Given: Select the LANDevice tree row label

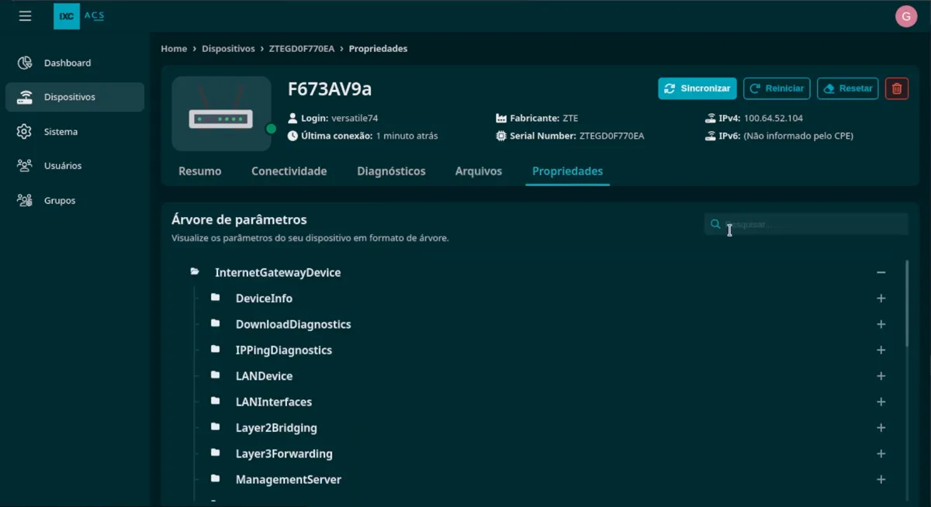Looking at the screenshot, I should pyautogui.click(x=264, y=376).
